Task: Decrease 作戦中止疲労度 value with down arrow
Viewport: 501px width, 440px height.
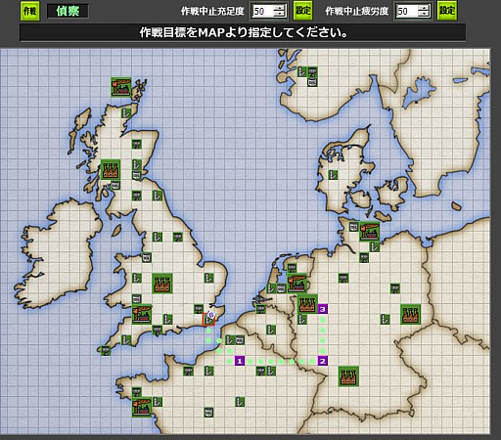Action: [x=424, y=14]
